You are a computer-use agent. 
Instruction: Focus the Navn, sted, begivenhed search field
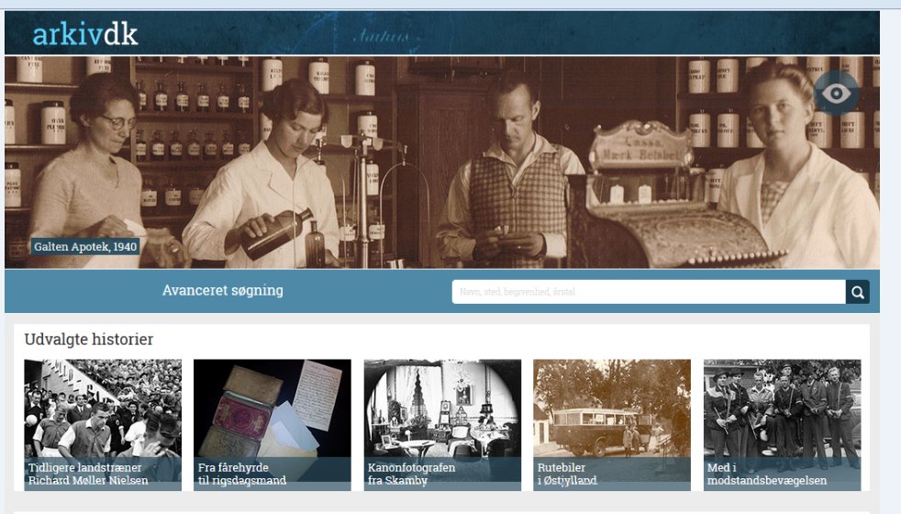coord(649,292)
